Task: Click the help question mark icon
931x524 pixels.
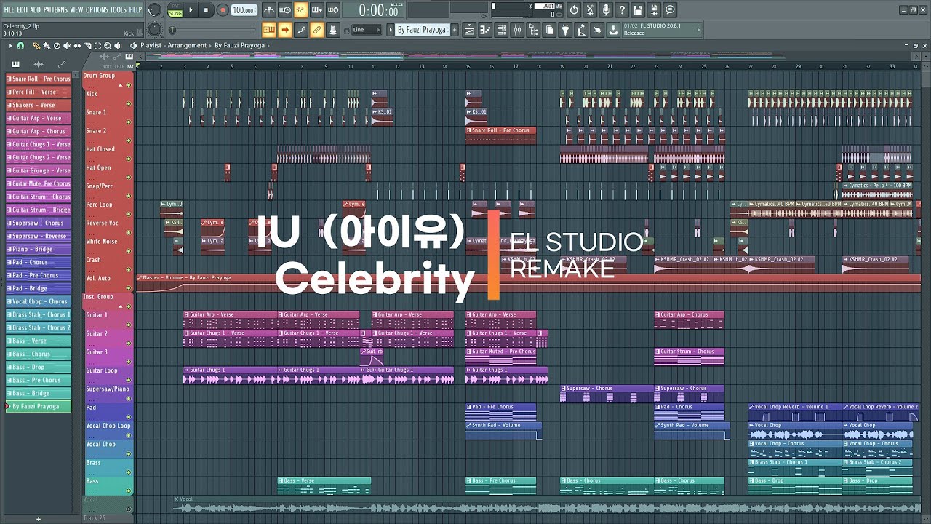Action: (622, 9)
